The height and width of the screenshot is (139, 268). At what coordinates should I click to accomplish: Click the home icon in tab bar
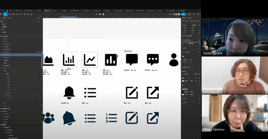tap(7, 11)
